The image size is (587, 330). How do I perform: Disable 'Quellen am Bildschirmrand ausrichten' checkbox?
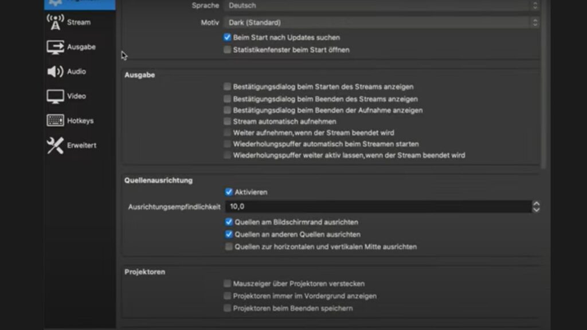pos(229,222)
